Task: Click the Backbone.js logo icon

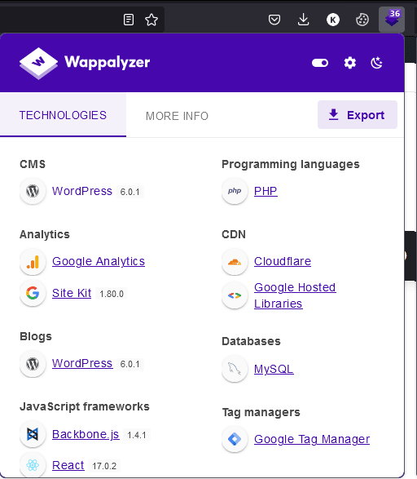Action: click(x=33, y=434)
